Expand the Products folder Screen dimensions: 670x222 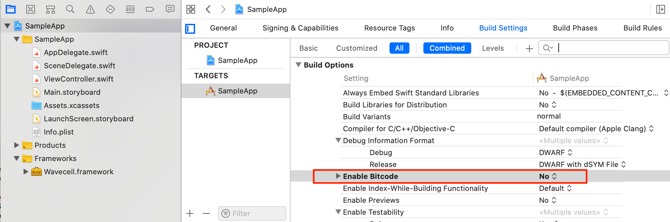tap(17, 145)
